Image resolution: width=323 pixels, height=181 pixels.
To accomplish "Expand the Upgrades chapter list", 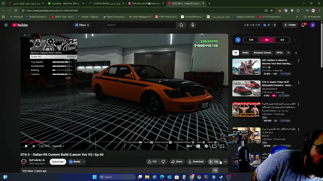I will (58, 146).
